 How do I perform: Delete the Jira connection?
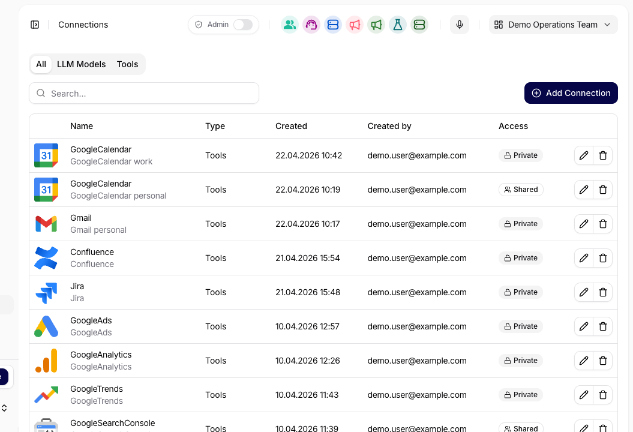[x=603, y=292]
